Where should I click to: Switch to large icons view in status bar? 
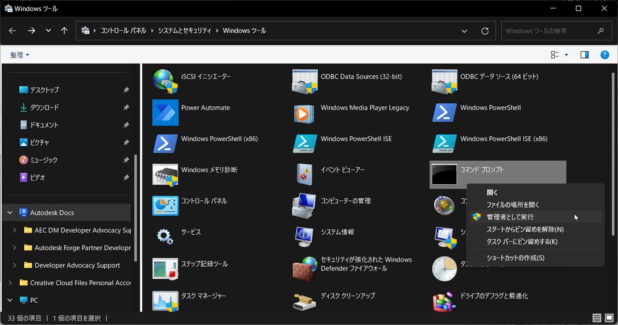609,318
